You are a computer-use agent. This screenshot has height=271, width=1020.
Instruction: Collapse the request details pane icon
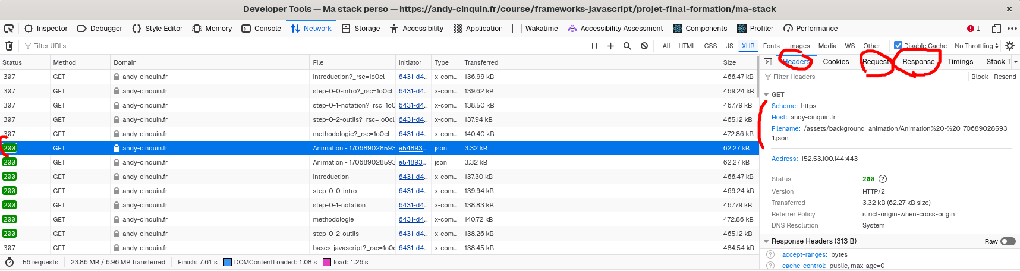[768, 62]
